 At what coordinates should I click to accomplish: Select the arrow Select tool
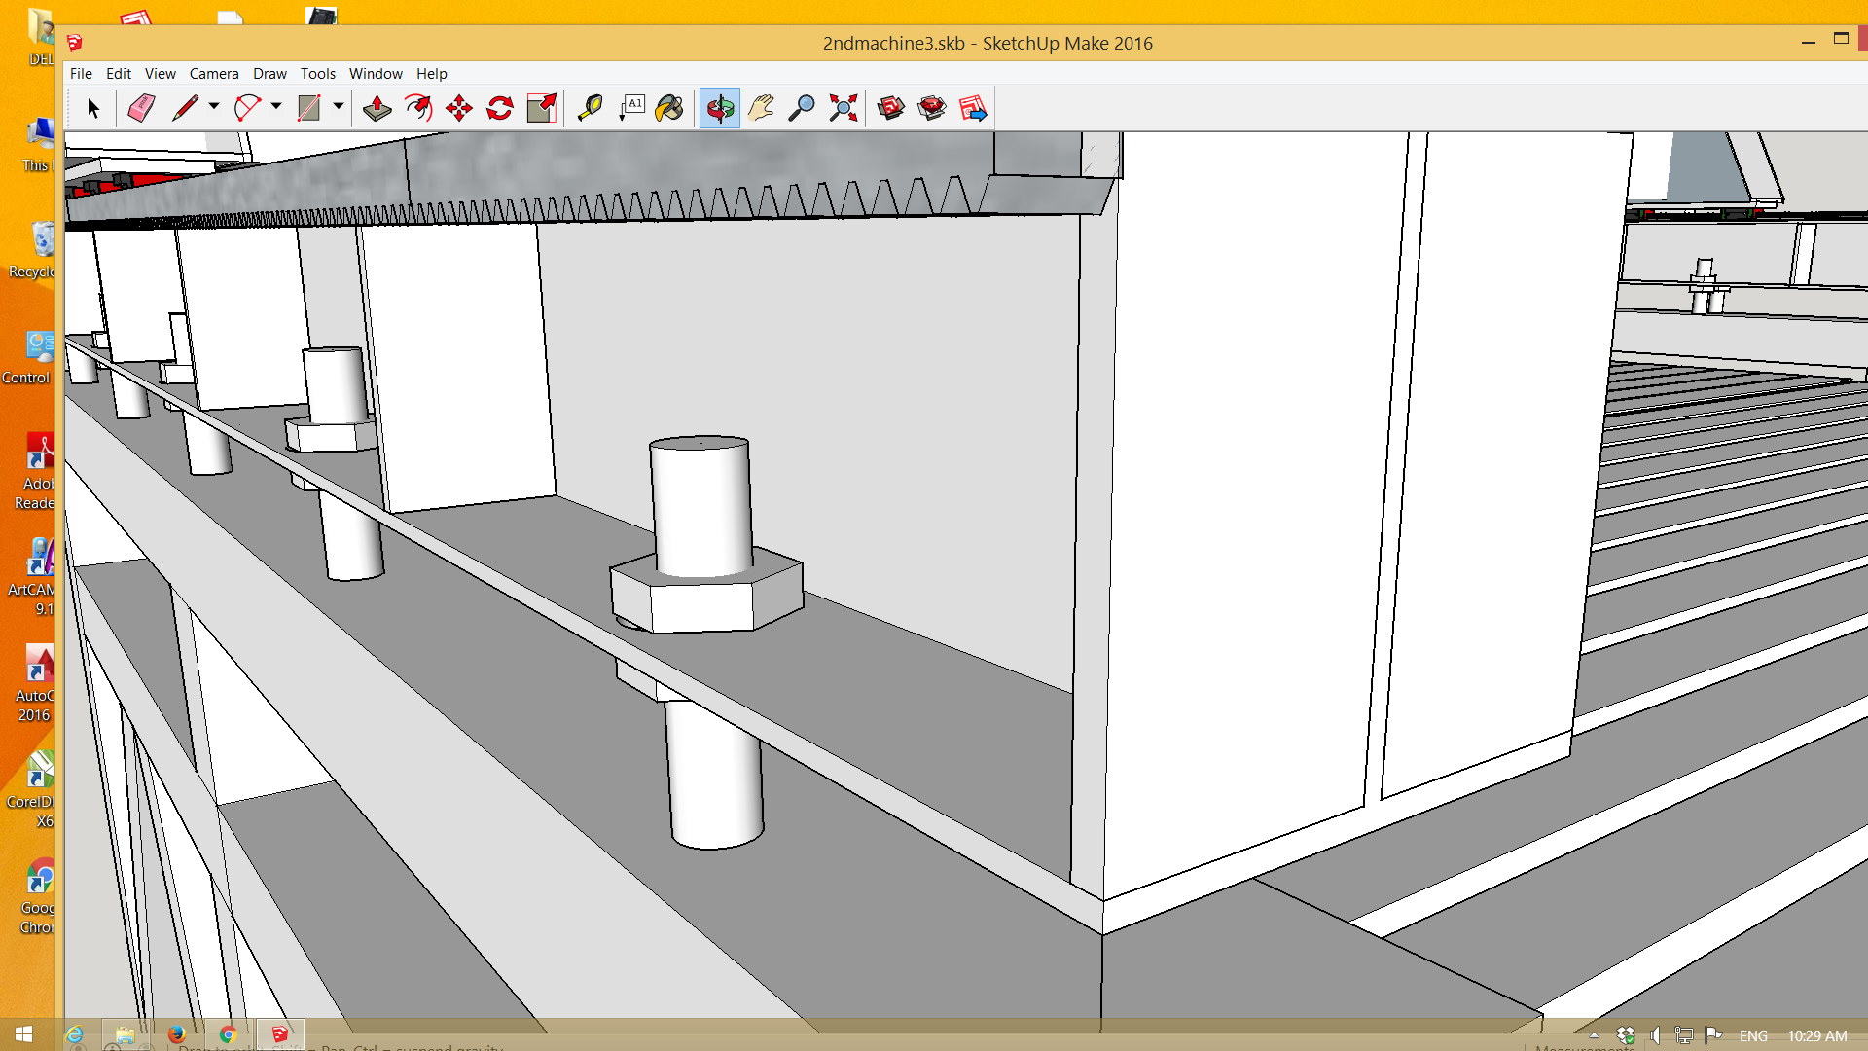93,108
